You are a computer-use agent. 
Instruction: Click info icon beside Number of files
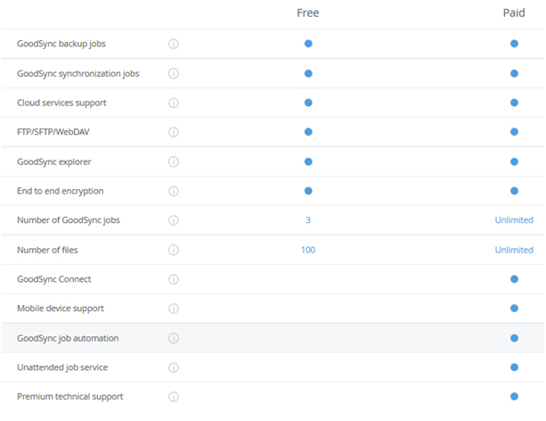pyautogui.click(x=174, y=250)
